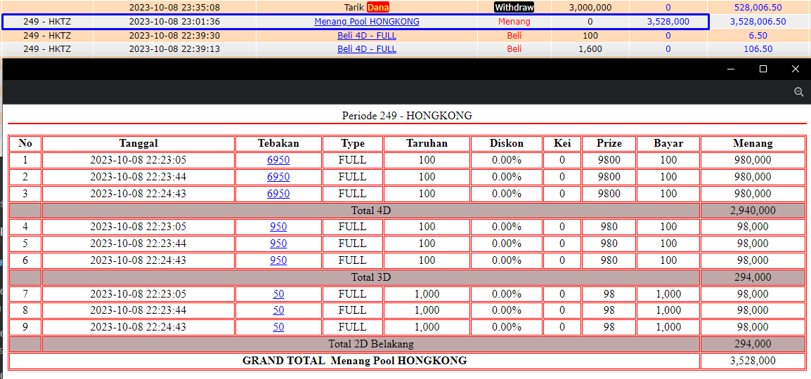Click the date 2023-10-08 23:01:36
The height and width of the screenshot is (379, 811).
[x=174, y=22]
